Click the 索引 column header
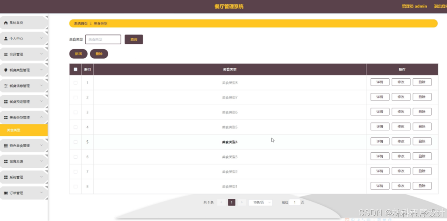447x221 pixels. pos(87,69)
